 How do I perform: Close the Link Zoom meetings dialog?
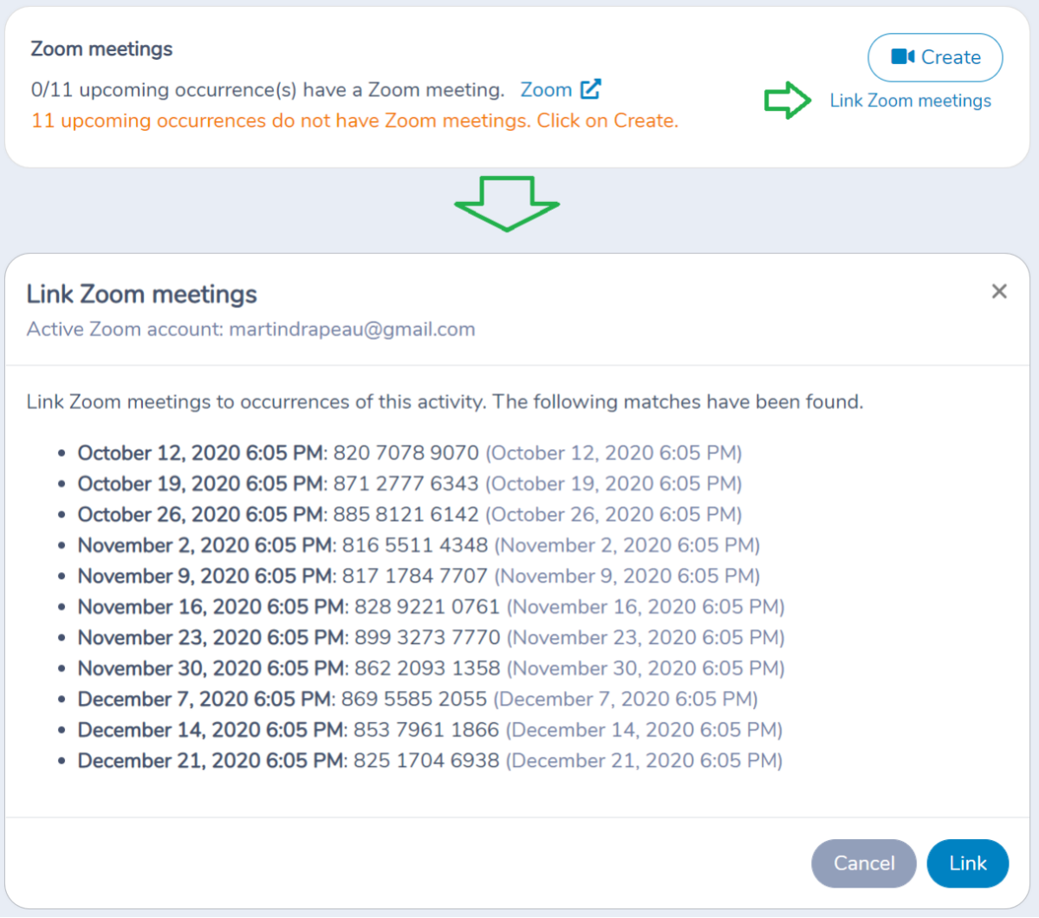[x=998, y=291]
